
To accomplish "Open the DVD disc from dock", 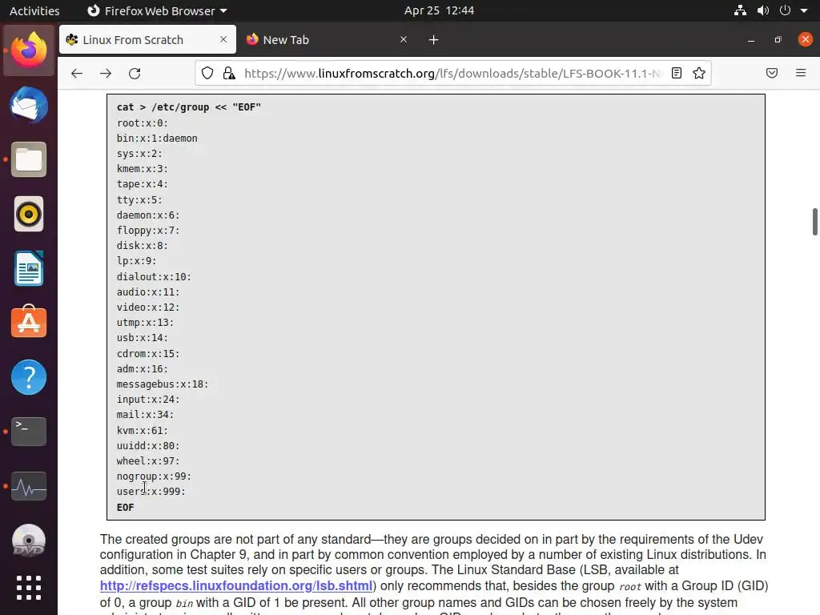I will pyautogui.click(x=29, y=541).
